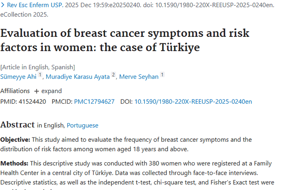Open author Sümeyye Ahi's profile link

(18, 77)
